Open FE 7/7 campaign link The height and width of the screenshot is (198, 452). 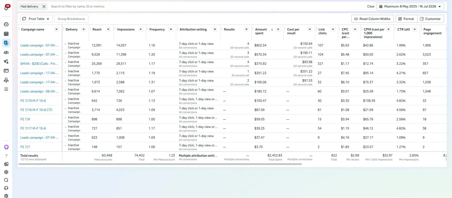pos(25,147)
